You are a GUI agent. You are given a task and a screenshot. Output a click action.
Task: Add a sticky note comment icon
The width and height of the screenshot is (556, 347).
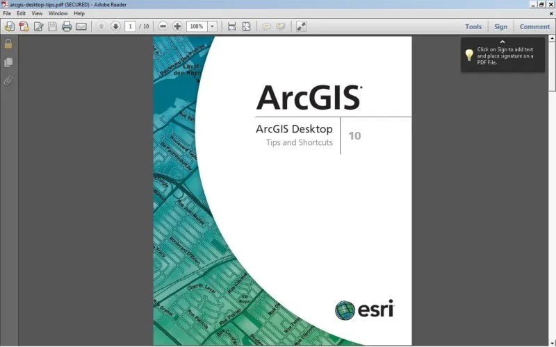[266, 26]
